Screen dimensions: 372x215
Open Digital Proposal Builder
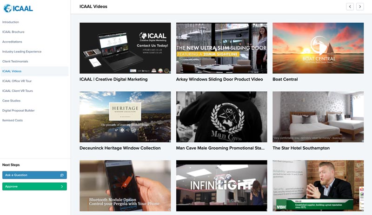tap(19, 110)
